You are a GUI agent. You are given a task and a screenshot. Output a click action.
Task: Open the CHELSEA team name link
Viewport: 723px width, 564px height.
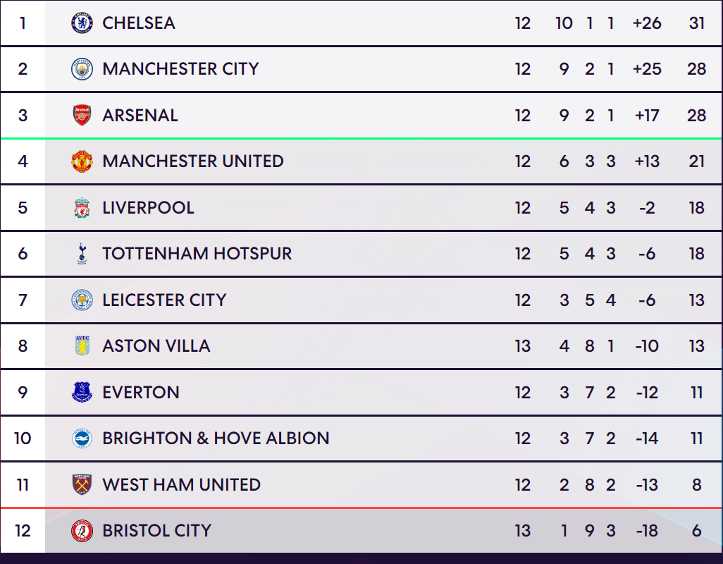(139, 23)
